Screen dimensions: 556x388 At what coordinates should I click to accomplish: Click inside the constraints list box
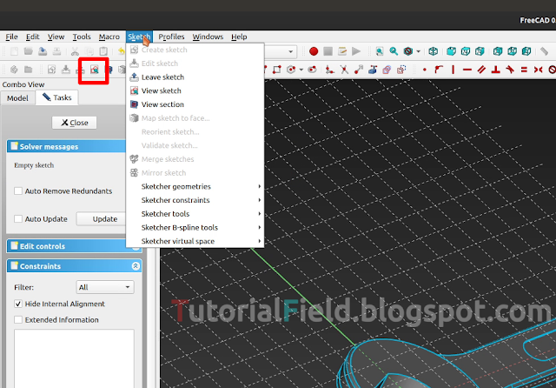pos(74,358)
